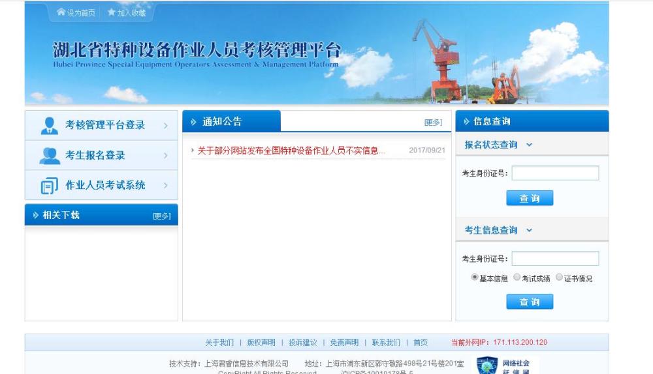Open the chevron on 考生报名登录 row
653x374 pixels.
pos(166,156)
